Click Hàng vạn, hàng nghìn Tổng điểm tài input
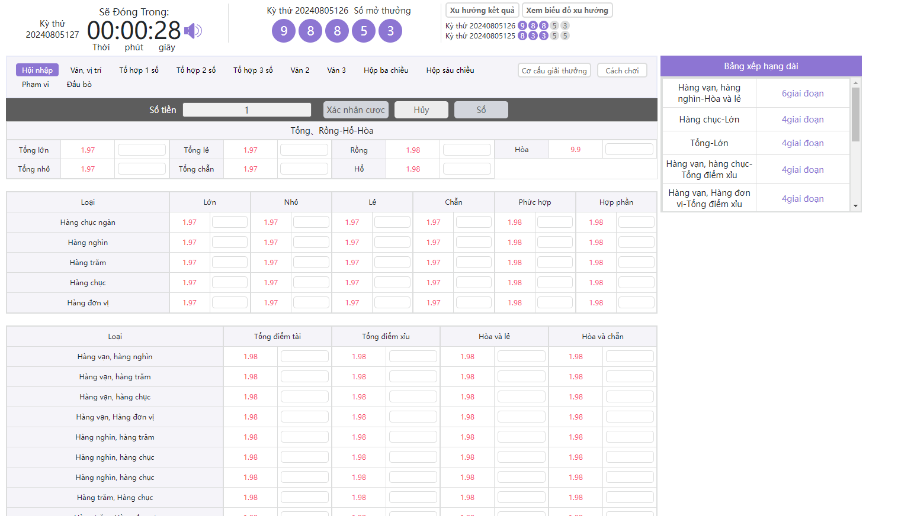The height and width of the screenshot is (516, 898). click(304, 356)
